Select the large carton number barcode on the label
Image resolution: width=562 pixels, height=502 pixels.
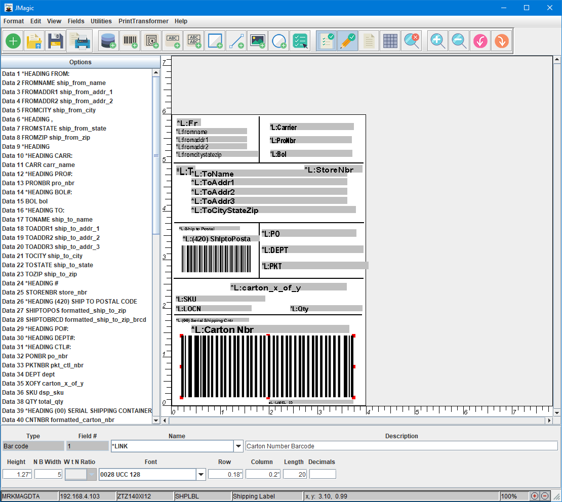[267, 366]
